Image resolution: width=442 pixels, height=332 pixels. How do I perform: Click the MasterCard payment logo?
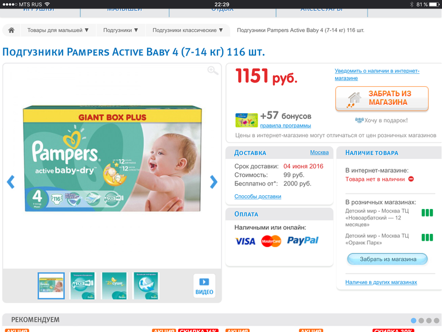click(271, 241)
